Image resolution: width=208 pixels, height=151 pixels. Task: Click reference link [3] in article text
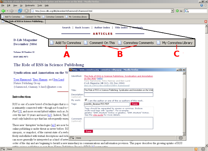click(x=20, y=111)
